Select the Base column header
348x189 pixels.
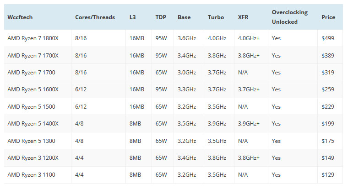pyautogui.click(x=185, y=17)
